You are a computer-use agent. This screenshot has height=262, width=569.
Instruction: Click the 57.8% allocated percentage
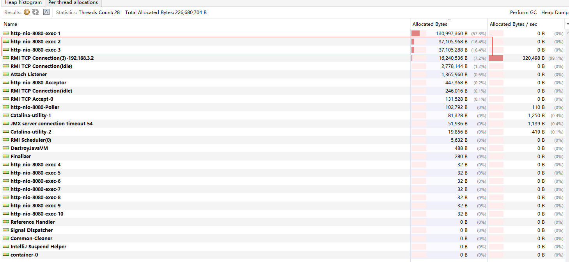479,33
